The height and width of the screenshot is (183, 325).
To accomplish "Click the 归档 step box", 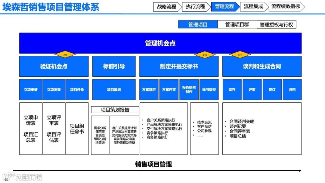I will click(x=292, y=89).
